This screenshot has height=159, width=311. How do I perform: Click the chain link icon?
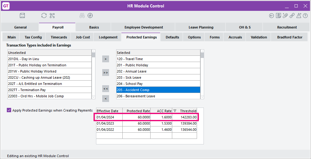click(x=292, y=15)
